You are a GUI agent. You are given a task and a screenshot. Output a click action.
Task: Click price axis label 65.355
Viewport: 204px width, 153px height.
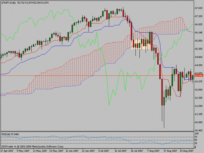pos(199,49)
